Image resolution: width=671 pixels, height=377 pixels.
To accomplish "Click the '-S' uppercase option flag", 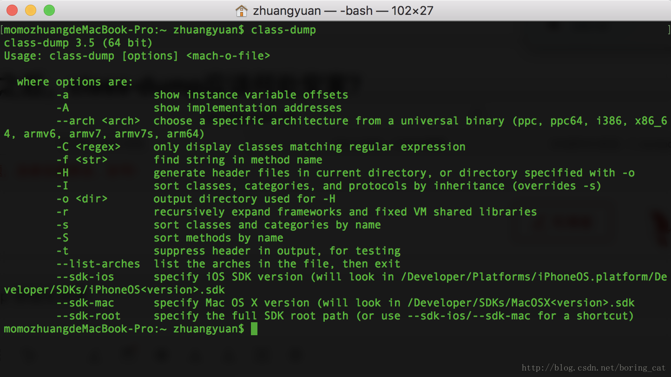I will click(x=62, y=238).
